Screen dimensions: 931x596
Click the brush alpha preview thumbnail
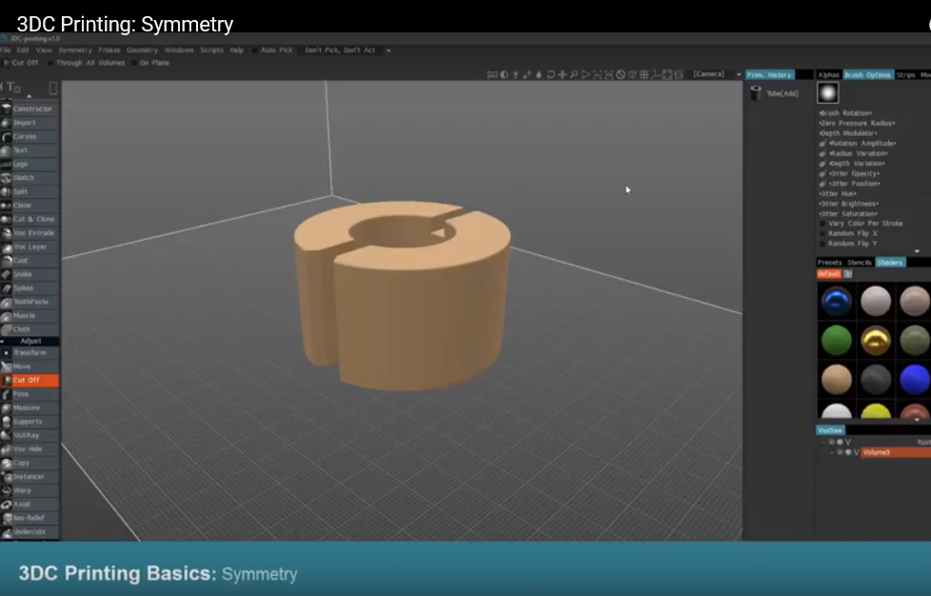click(x=827, y=92)
